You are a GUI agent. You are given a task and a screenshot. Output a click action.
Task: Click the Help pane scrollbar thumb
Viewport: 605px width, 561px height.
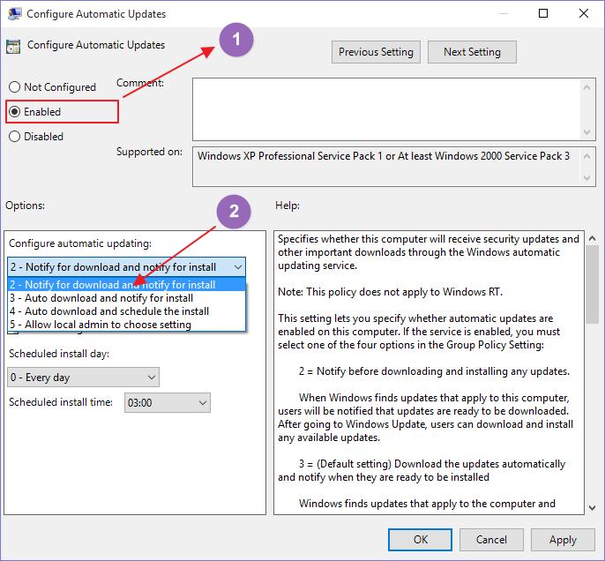(x=592, y=285)
